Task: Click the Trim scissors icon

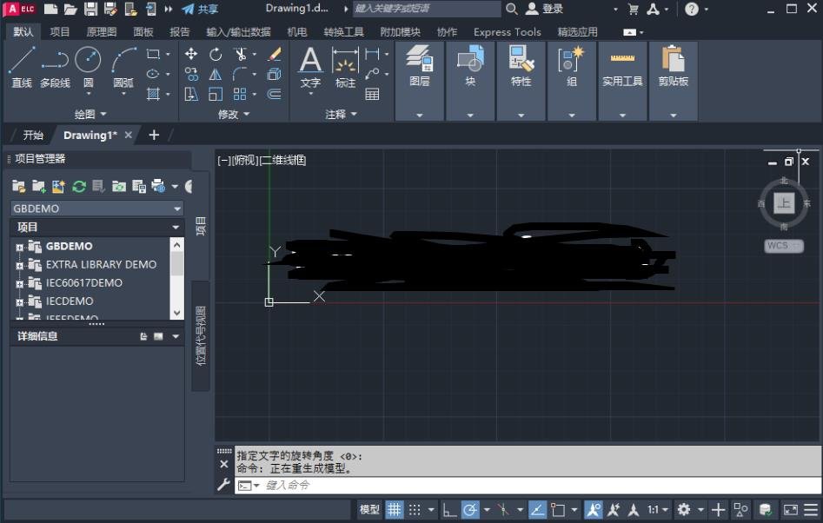Action: point(240,54)
